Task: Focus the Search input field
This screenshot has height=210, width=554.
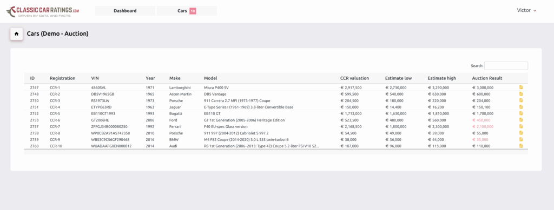Action: coord(506,66)
